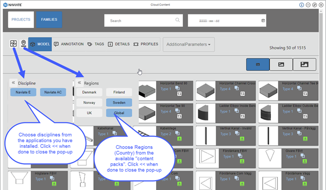The height and width of the screenshot is (190, 326).
Task: Switch to medium thumbnail view icon
Action: [x=281, y=64]
